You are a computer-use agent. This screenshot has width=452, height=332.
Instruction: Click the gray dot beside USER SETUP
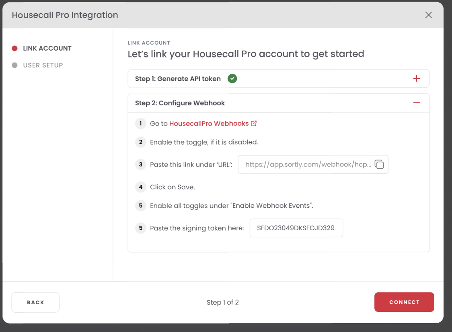click(x=15, y=65)
